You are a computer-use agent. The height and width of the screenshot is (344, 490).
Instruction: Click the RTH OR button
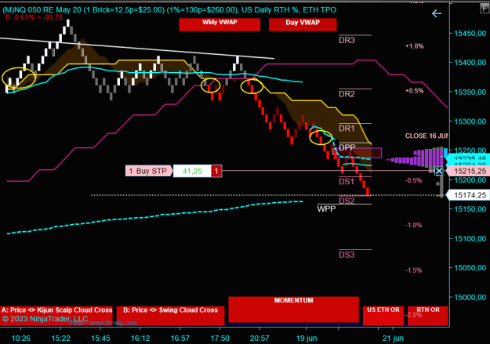tap(428, 316)
